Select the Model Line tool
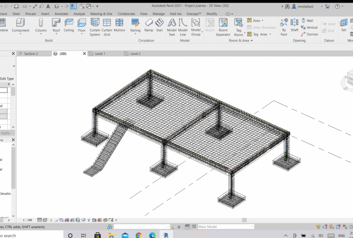353x238 pixels. (183, 27)
